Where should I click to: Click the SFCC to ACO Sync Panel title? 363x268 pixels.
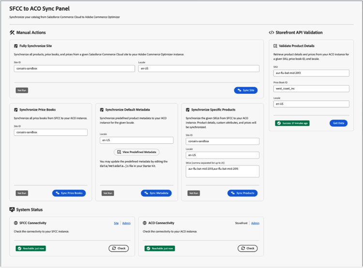point(39,9)
